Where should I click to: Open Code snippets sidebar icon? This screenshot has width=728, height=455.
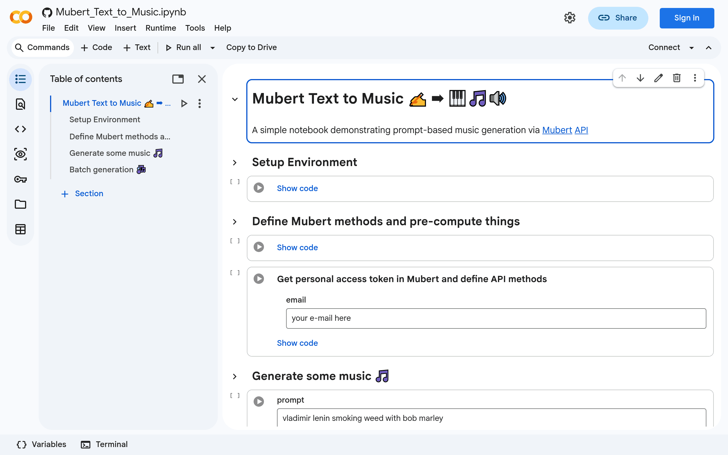tap(20, 129)
